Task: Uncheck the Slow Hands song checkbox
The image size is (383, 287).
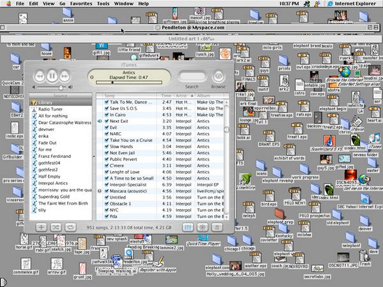Action: click(107, 146)
